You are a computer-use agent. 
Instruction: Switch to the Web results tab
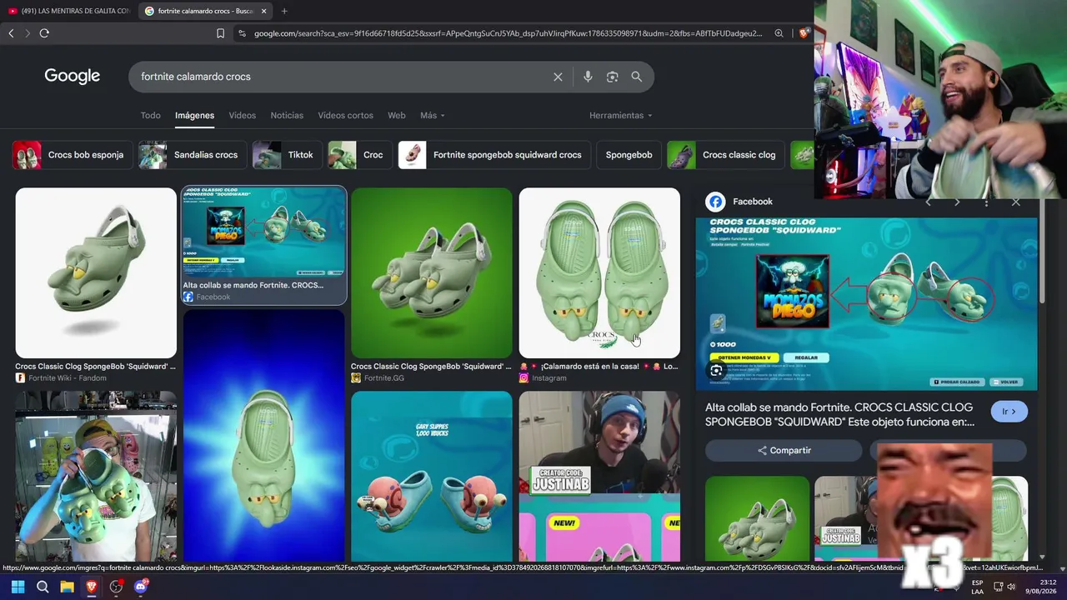click(x=397, y=115)
